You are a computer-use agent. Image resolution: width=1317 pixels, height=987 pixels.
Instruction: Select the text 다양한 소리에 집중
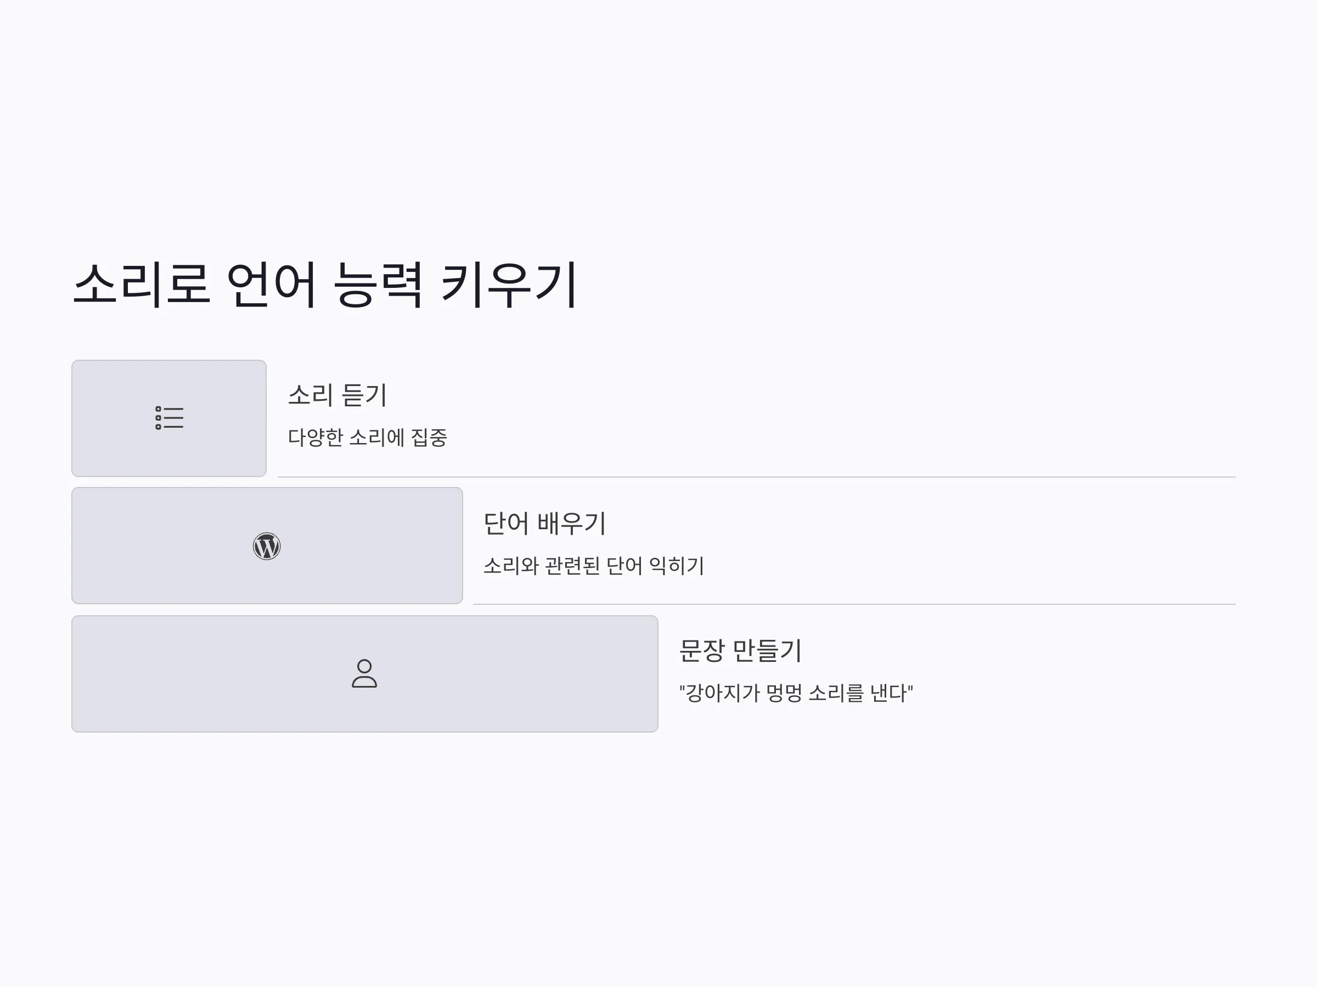click(x=367, y=437)
